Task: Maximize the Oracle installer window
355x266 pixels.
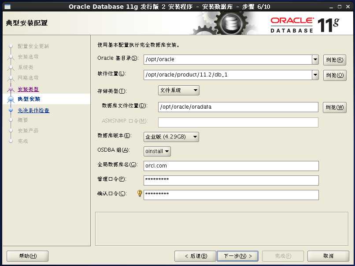Action: coord(340,7)
